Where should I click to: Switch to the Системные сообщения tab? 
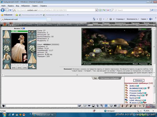tap(110, 78)
